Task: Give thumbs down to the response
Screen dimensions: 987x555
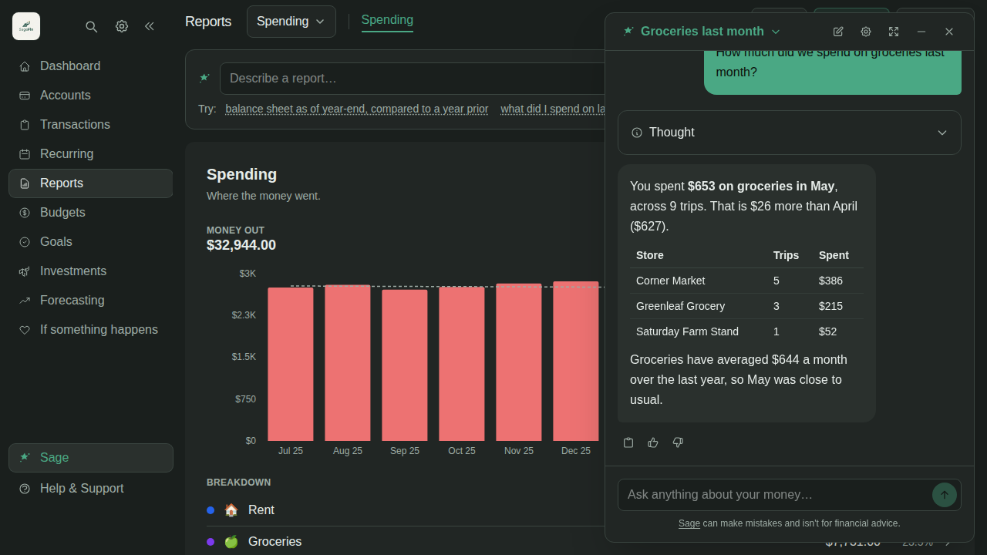Action: [678, 442]
